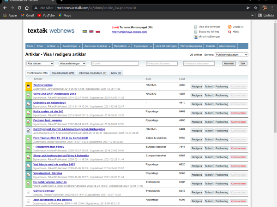
Task: Click the Mina inställningar user icon
Action: click(195, 37)
